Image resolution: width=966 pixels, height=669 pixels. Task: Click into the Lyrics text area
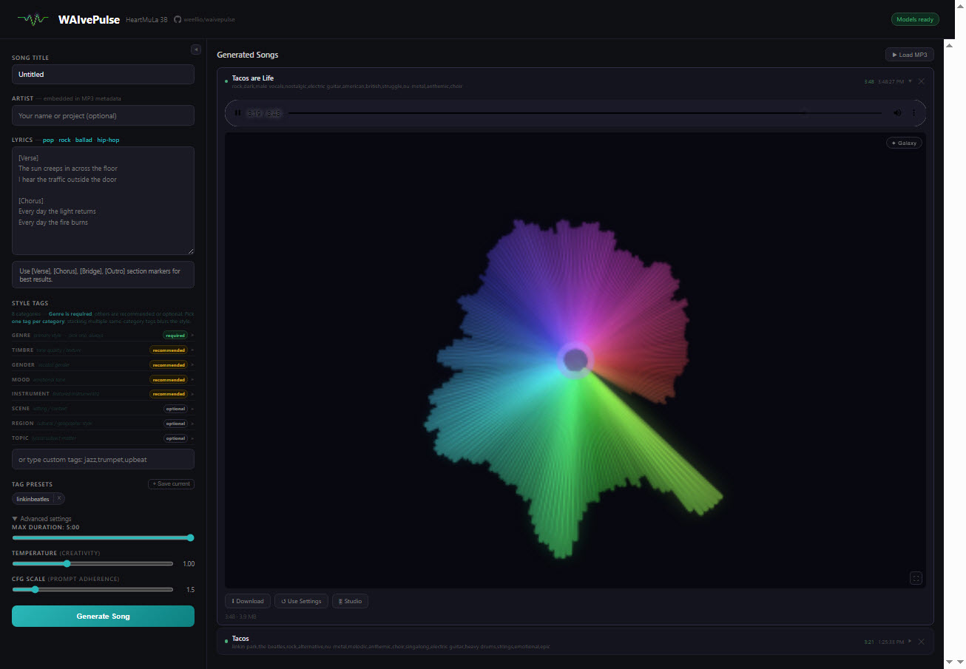(x=103, y=200)
